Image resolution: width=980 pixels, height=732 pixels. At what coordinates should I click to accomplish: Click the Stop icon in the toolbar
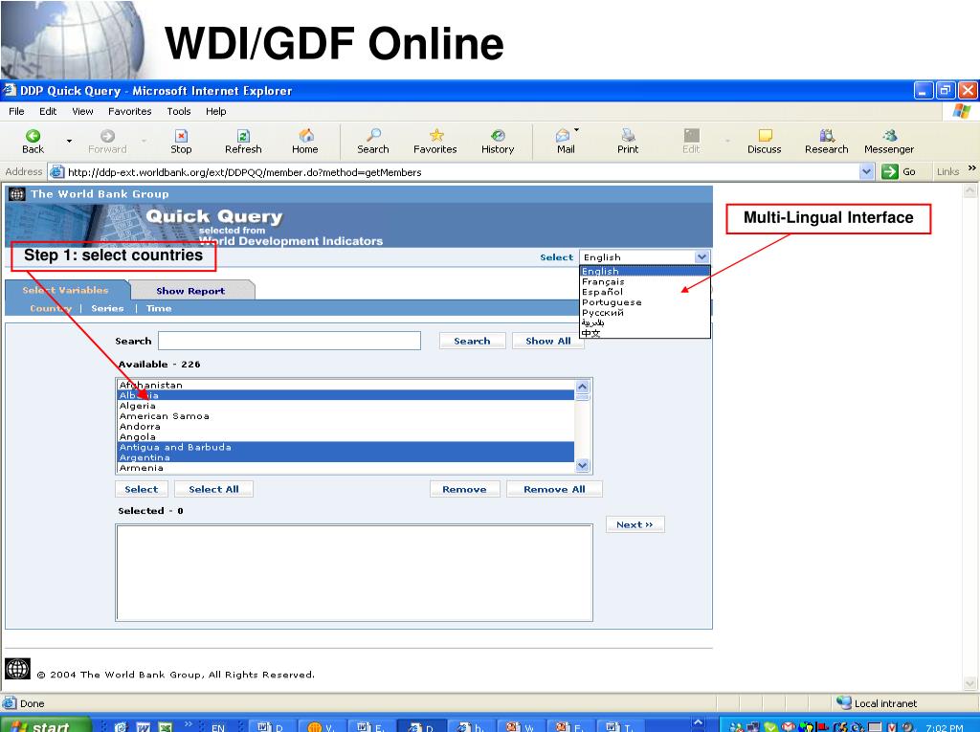tap(181, 136)
